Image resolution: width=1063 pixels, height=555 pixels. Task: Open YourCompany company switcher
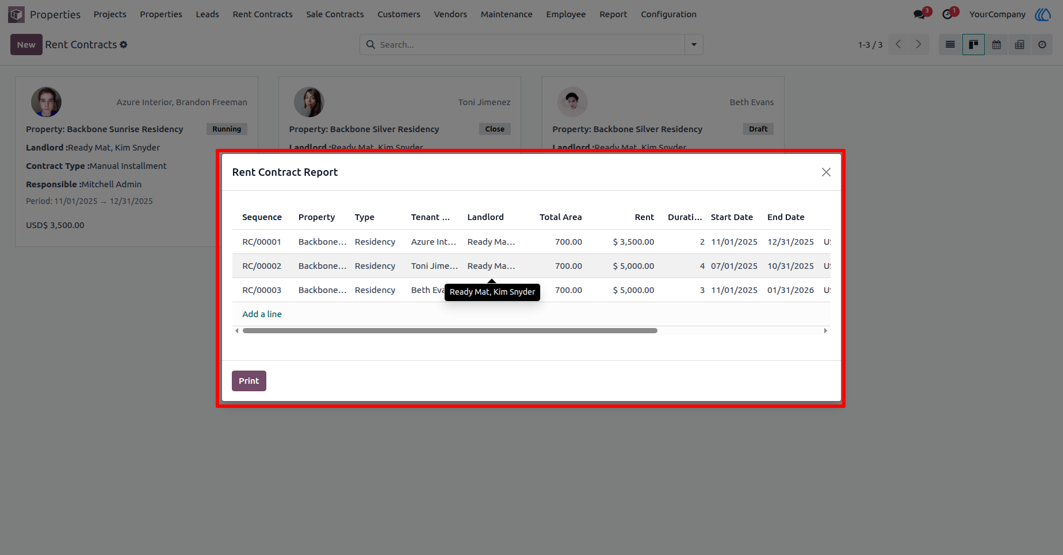pyautogui.click(x=997, y=14)
